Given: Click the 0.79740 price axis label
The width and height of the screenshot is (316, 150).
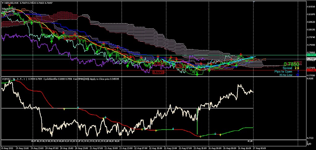Looking at the screenshot, I should 310,37.
